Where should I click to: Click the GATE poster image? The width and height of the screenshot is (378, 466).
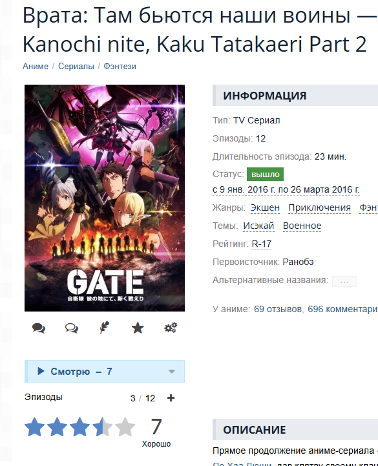105,198
